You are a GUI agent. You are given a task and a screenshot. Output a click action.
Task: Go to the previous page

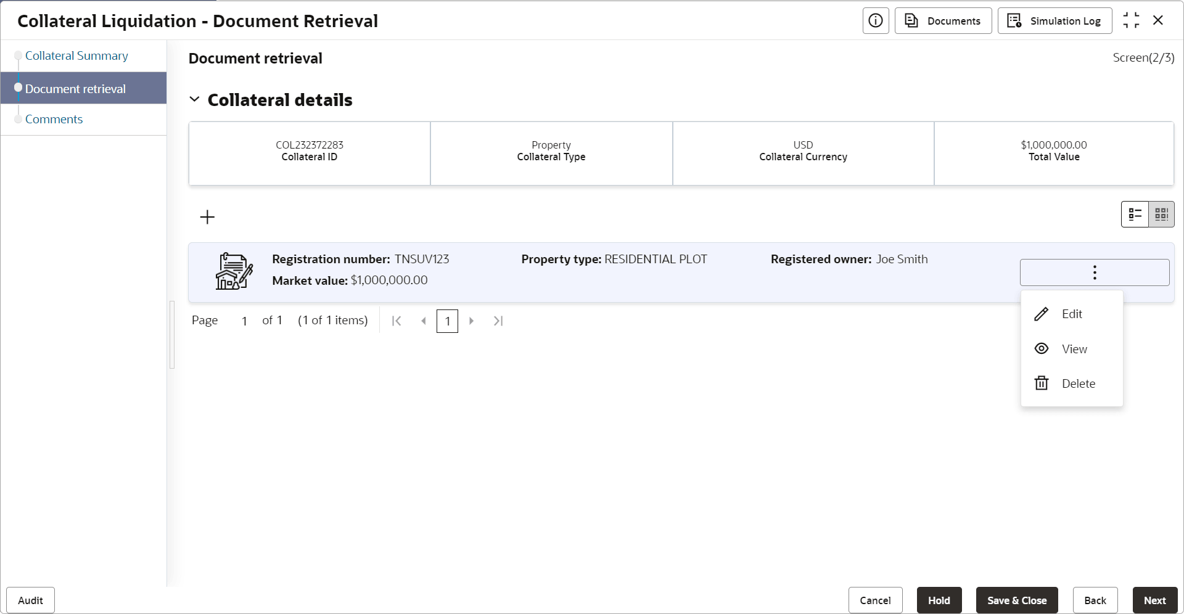click(424, 321)
